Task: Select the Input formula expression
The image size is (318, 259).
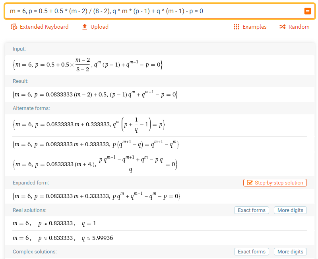Action: (x=87, y=65)
